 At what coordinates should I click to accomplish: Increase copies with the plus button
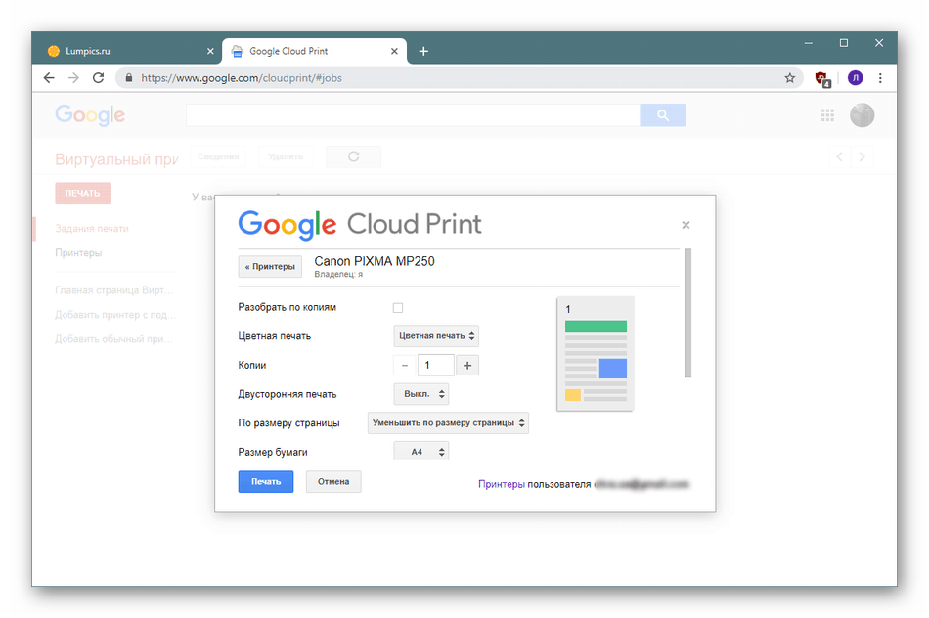467,365
